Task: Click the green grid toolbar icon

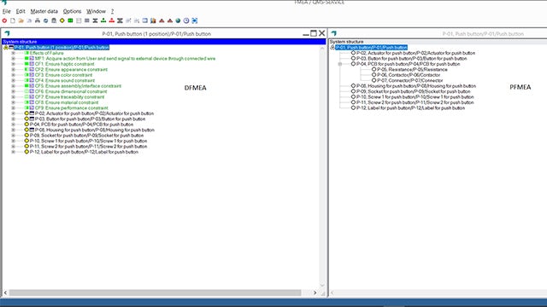Action: pos(70,20)
